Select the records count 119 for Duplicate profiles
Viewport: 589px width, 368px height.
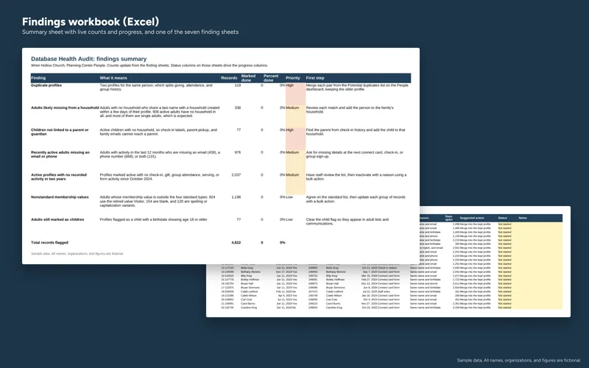tap(237, 85)
